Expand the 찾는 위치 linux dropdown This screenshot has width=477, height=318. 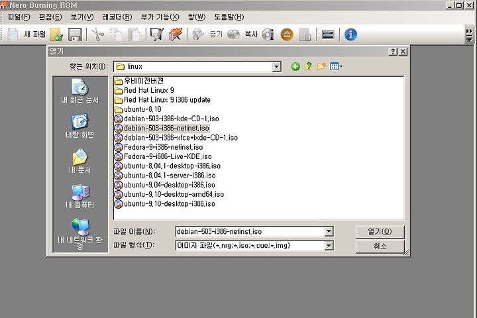tap(276, 66)
